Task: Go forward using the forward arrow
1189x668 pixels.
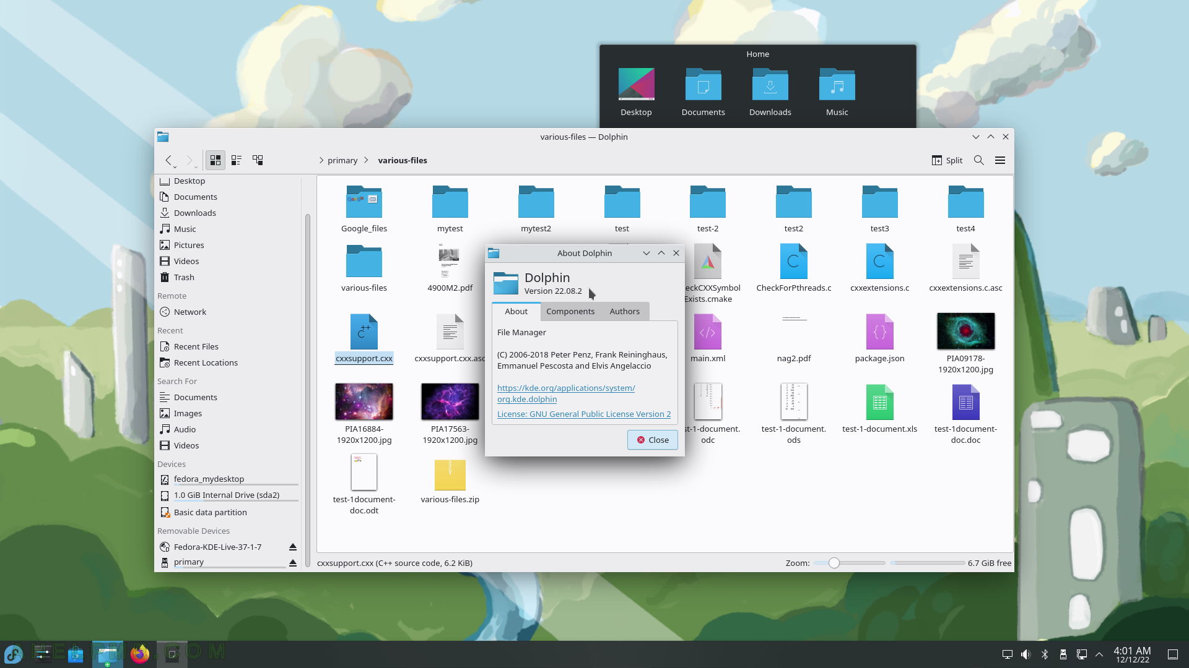Action: 189,160
